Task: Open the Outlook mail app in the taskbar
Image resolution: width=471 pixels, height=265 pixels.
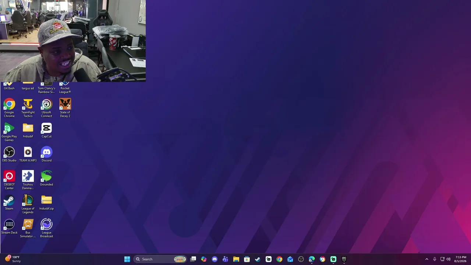Action: [290, 259]
